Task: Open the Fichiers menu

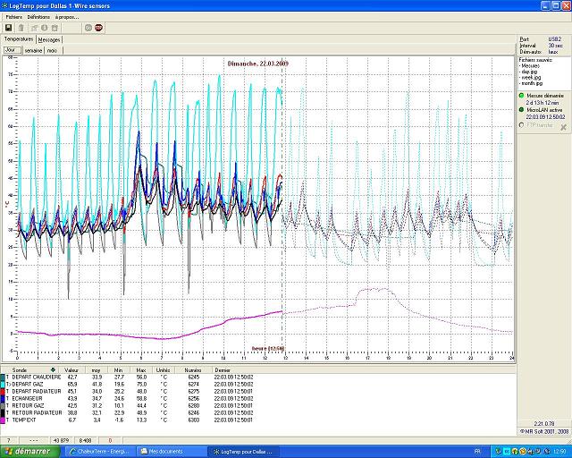Action: point(13,17)
